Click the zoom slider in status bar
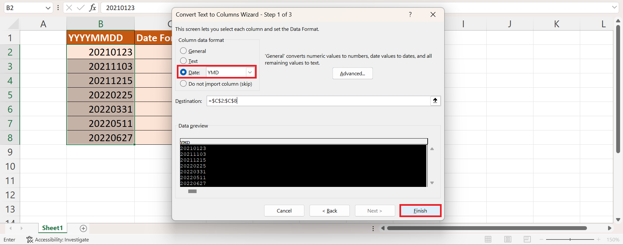This screenshot has height=245, width=623. click(x=570, y=239)
